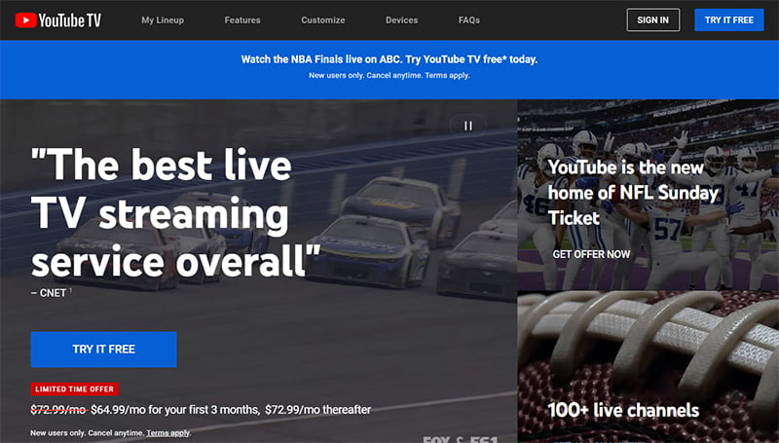Select Devices in the top navigation
This screenshot has height=443, width=779.
click(401, 20)
